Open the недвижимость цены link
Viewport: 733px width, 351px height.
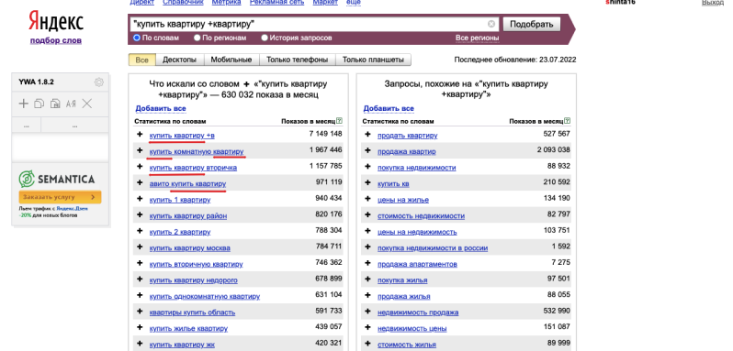pos(412,329)
